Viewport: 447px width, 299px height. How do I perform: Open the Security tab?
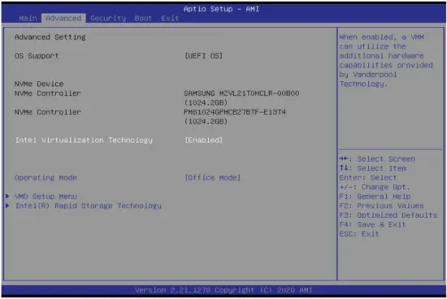108,18
